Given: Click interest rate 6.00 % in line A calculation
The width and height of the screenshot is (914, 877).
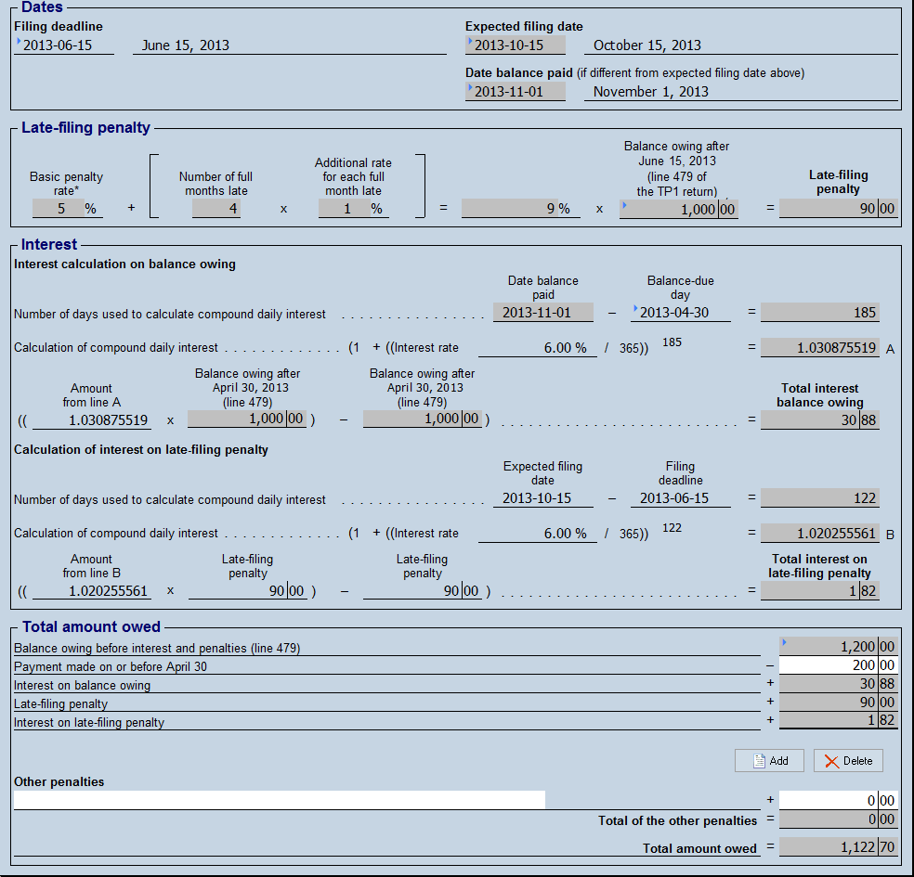Looking at the screenshot, I should click(x=538, y=348).
